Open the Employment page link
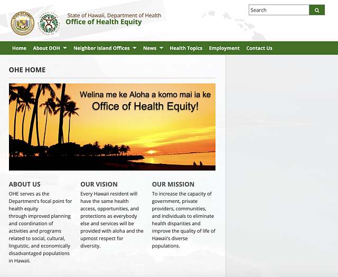 [224, 48]
